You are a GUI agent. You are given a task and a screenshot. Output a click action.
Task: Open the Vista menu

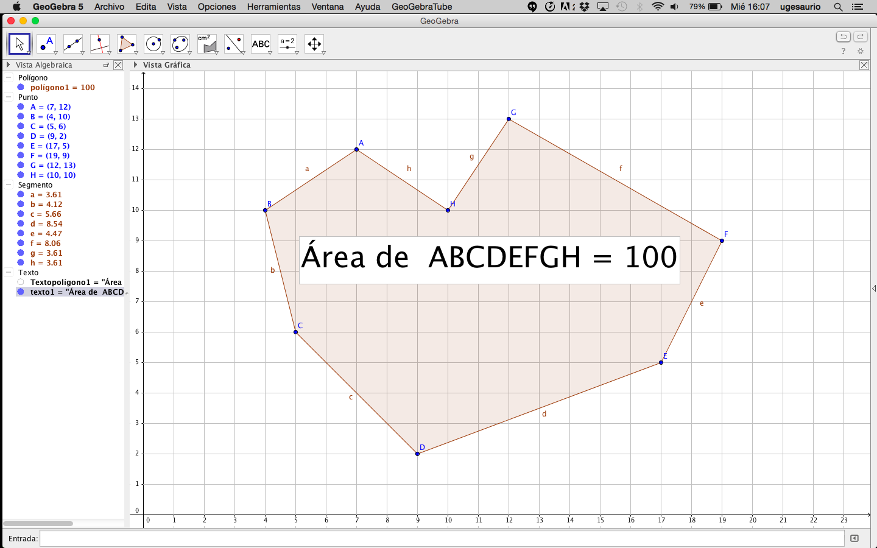(x=177, y=7)
